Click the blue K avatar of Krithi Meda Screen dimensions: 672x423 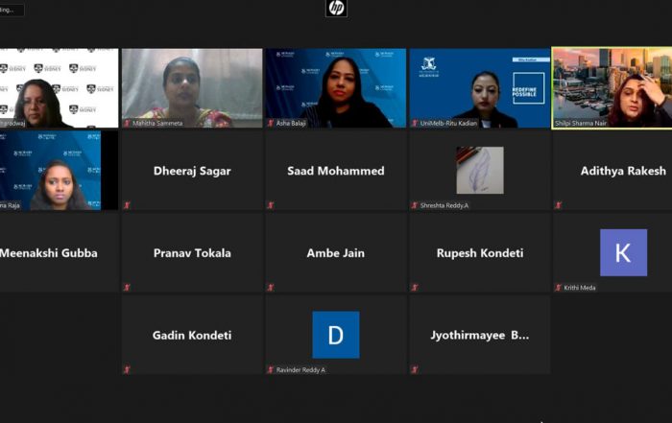coord(624,252)
